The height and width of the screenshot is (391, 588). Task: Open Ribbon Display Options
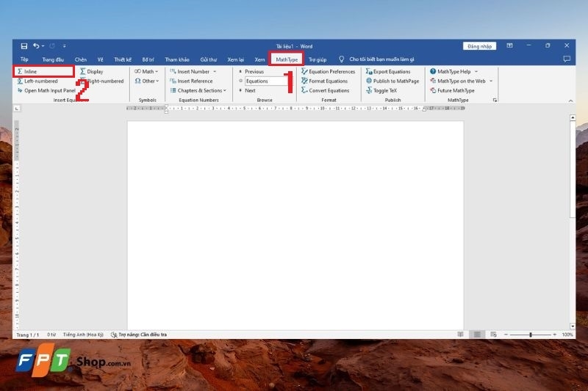(509, 45)
